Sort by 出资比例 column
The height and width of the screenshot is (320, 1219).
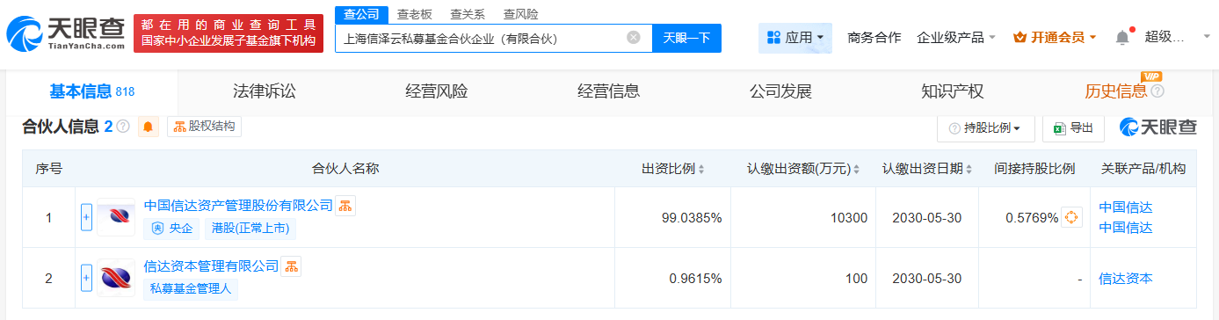(x=701, y=169)
